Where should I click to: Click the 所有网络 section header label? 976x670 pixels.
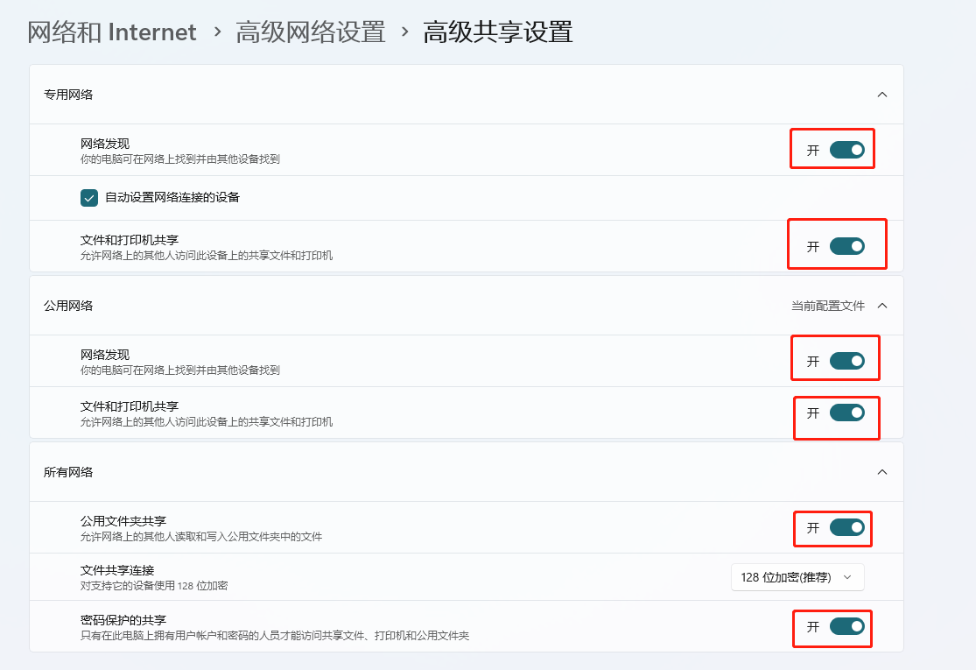tap(68, 472)
